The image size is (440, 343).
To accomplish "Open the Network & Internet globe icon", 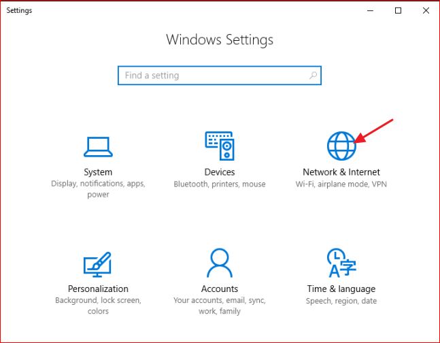I will point(341,146).
